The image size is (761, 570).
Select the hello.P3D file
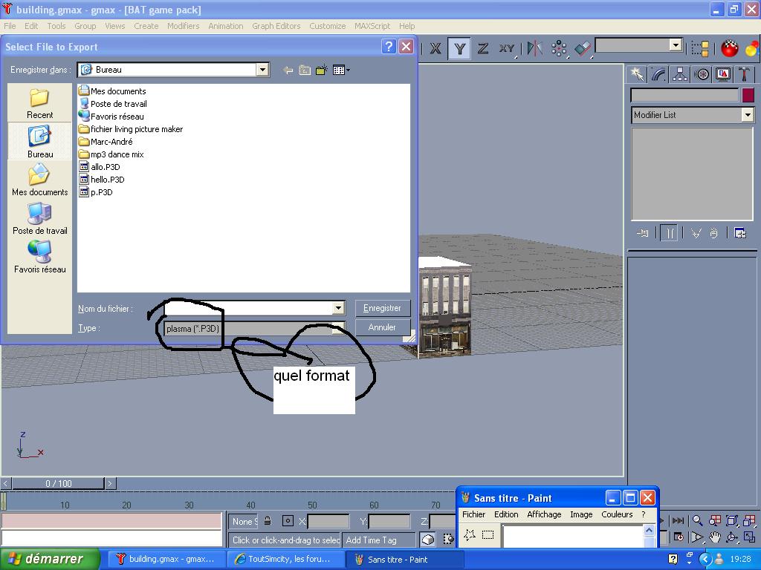pos(107,180)
